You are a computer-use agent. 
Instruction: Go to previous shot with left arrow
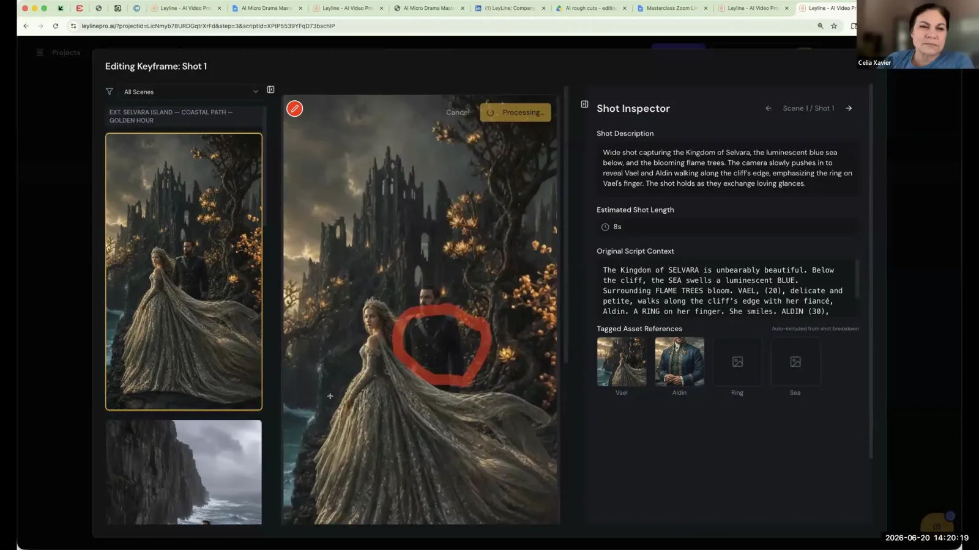[769, 108]
